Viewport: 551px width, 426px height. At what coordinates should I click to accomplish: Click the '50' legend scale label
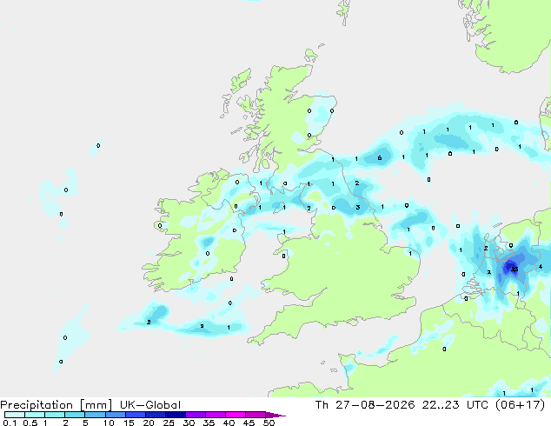[269, 423]
